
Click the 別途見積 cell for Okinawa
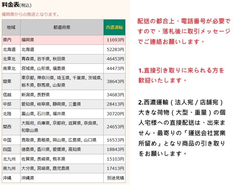pyautogui.click(x=114, y=178)
